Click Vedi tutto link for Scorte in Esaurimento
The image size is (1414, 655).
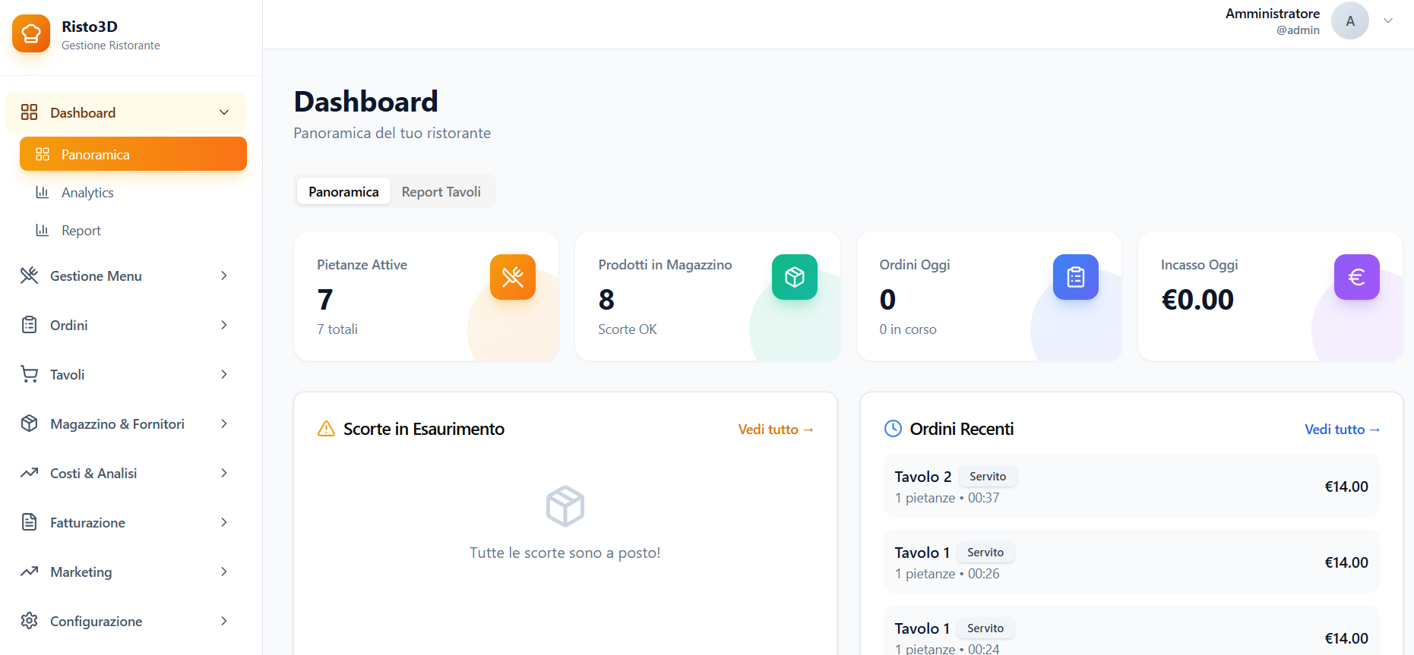coord(776,430)
